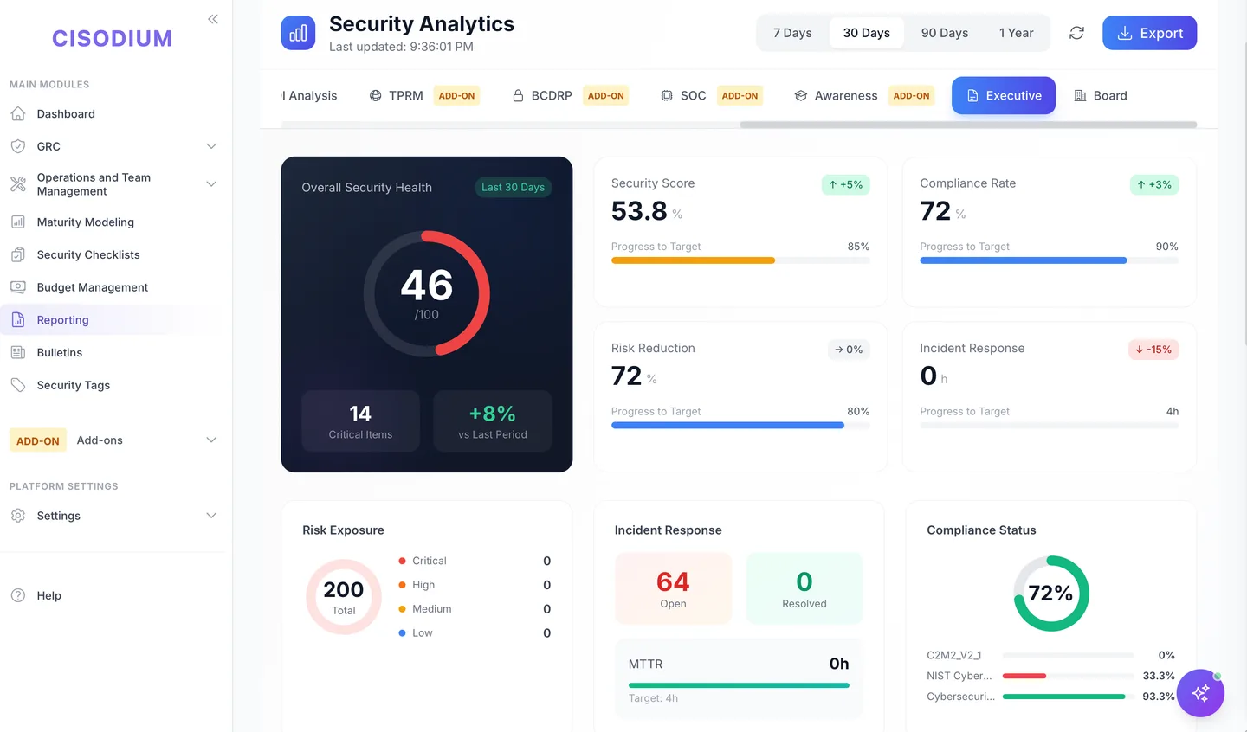This screenshot has height=732, width=1247.
Task: Switch to the SOC tab
Action: pos(711,96)
